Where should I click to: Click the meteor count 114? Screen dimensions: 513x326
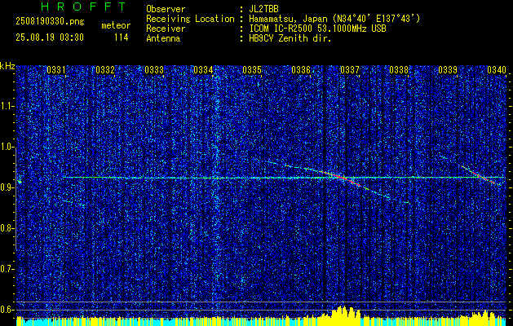tap(121, 38)
